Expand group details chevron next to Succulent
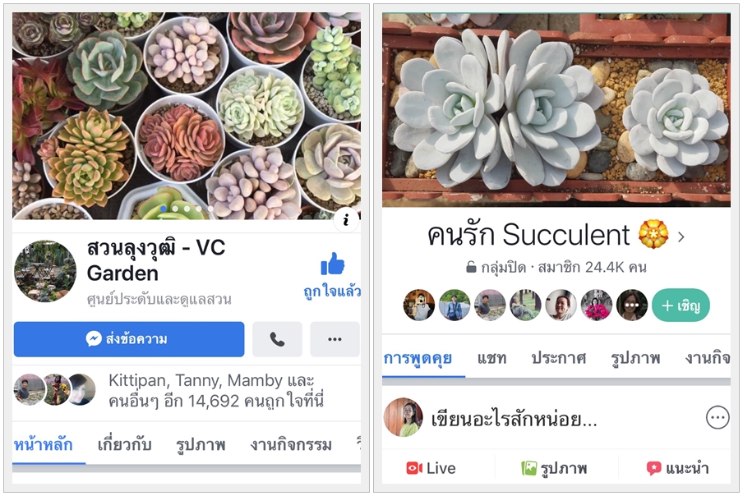Screen dimensions: 743x496 pyautogui.click(x=681, y=237)
